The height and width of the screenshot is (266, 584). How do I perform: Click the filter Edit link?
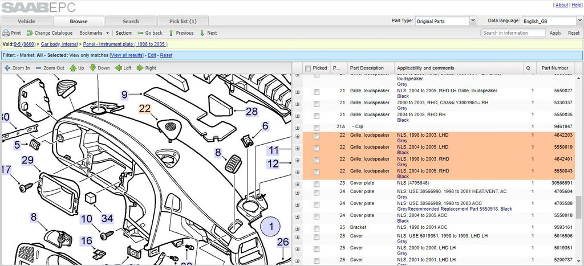152,55
